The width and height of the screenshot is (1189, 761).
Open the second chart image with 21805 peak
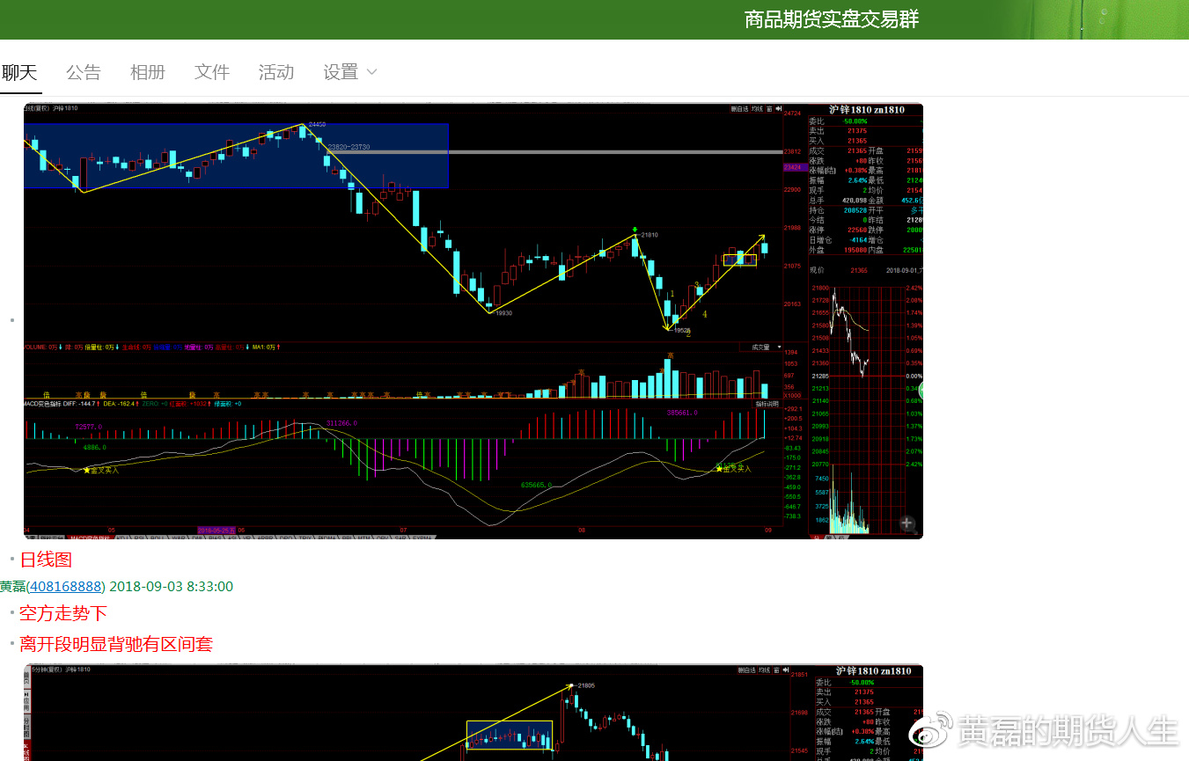click(473, 713)
